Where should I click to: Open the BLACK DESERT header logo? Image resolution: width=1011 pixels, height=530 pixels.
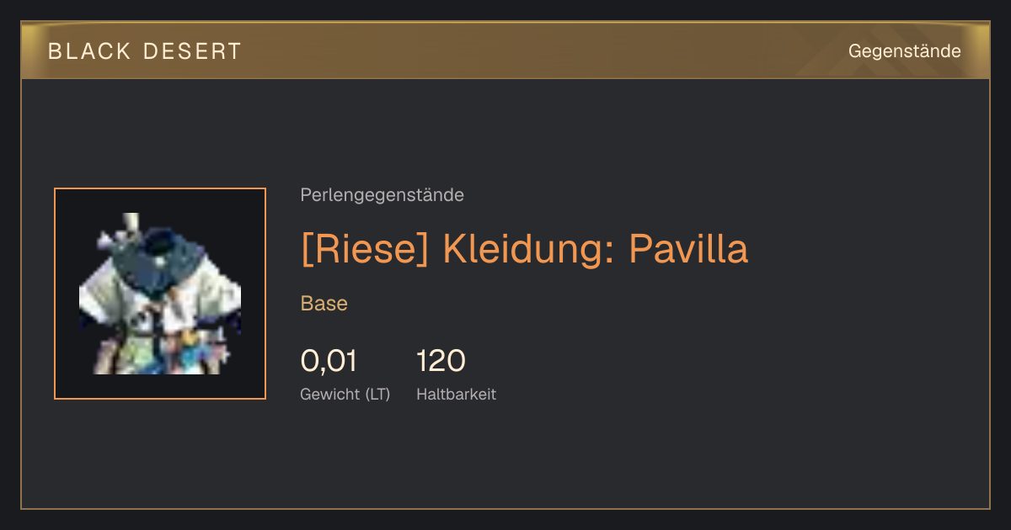click(145, 51)
